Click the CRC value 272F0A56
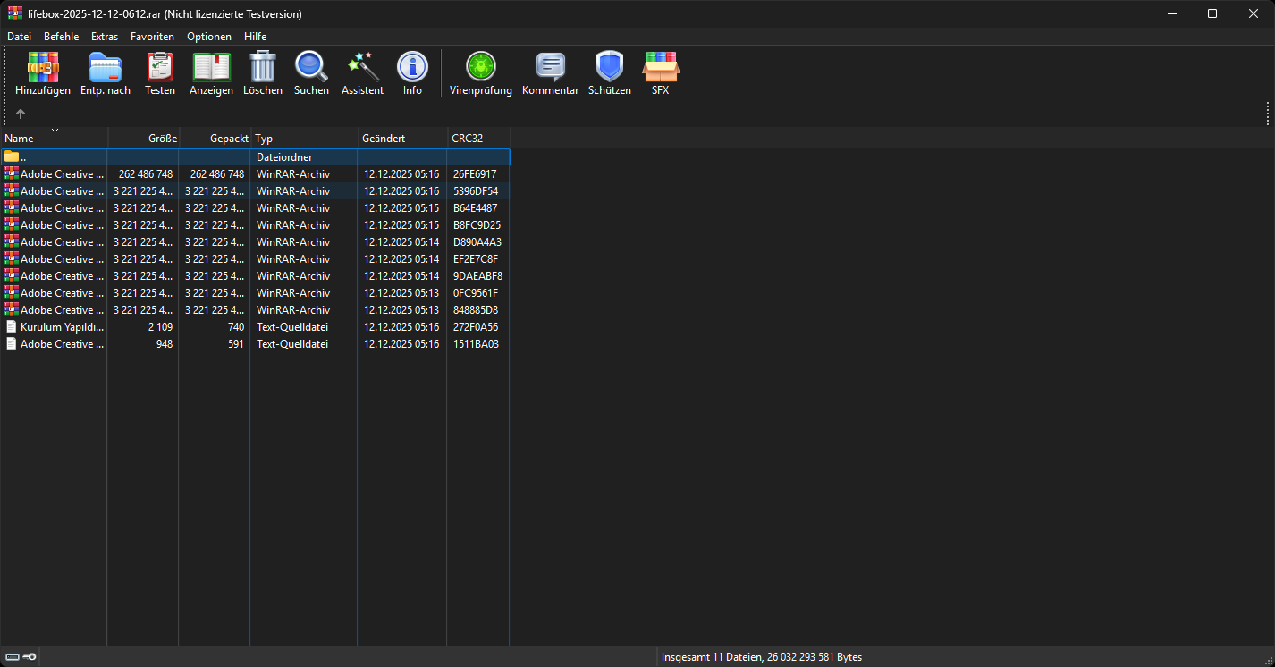The width and height of the screenshot is (1275, 667). (x=476, y=327)
